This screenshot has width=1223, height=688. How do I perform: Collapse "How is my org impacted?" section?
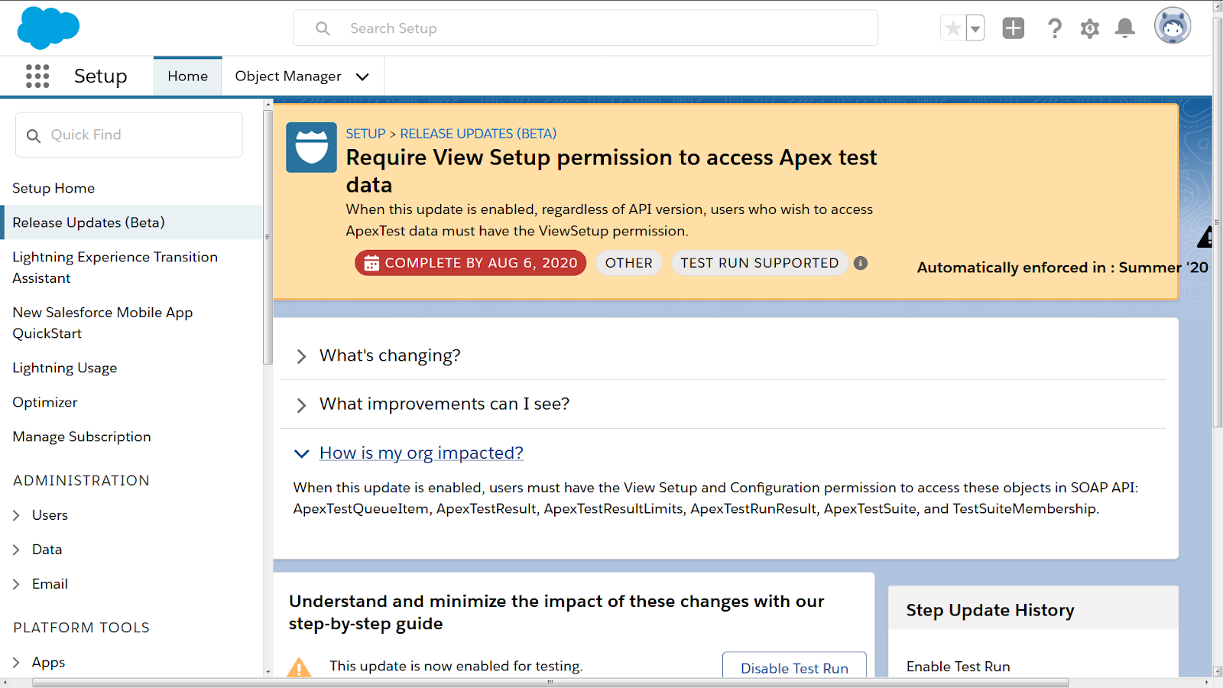[x=302, y=453]
